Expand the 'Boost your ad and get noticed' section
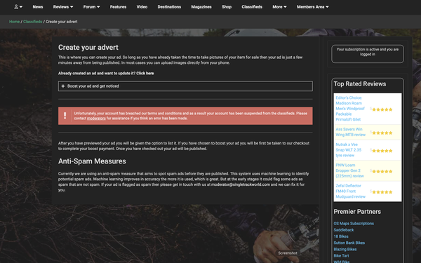421x263 pixels. [185, 86]
